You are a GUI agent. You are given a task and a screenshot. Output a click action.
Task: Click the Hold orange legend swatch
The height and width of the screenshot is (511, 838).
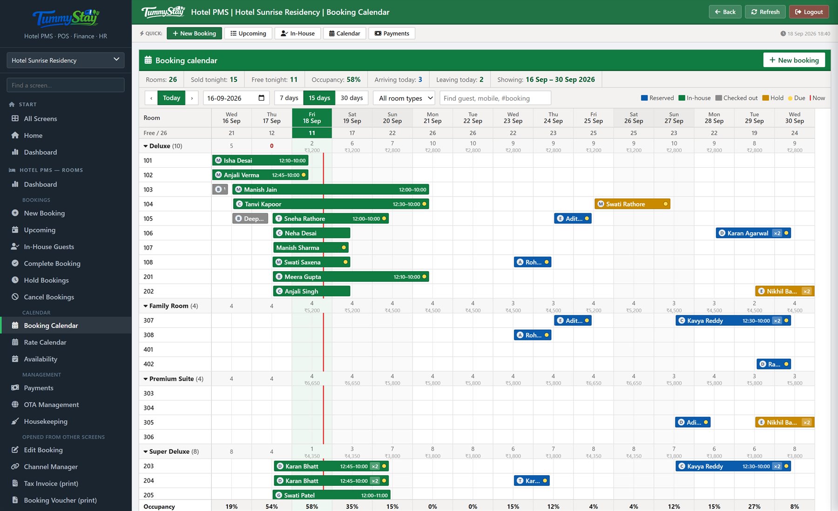pyautogui.click(x=765, y=98)
